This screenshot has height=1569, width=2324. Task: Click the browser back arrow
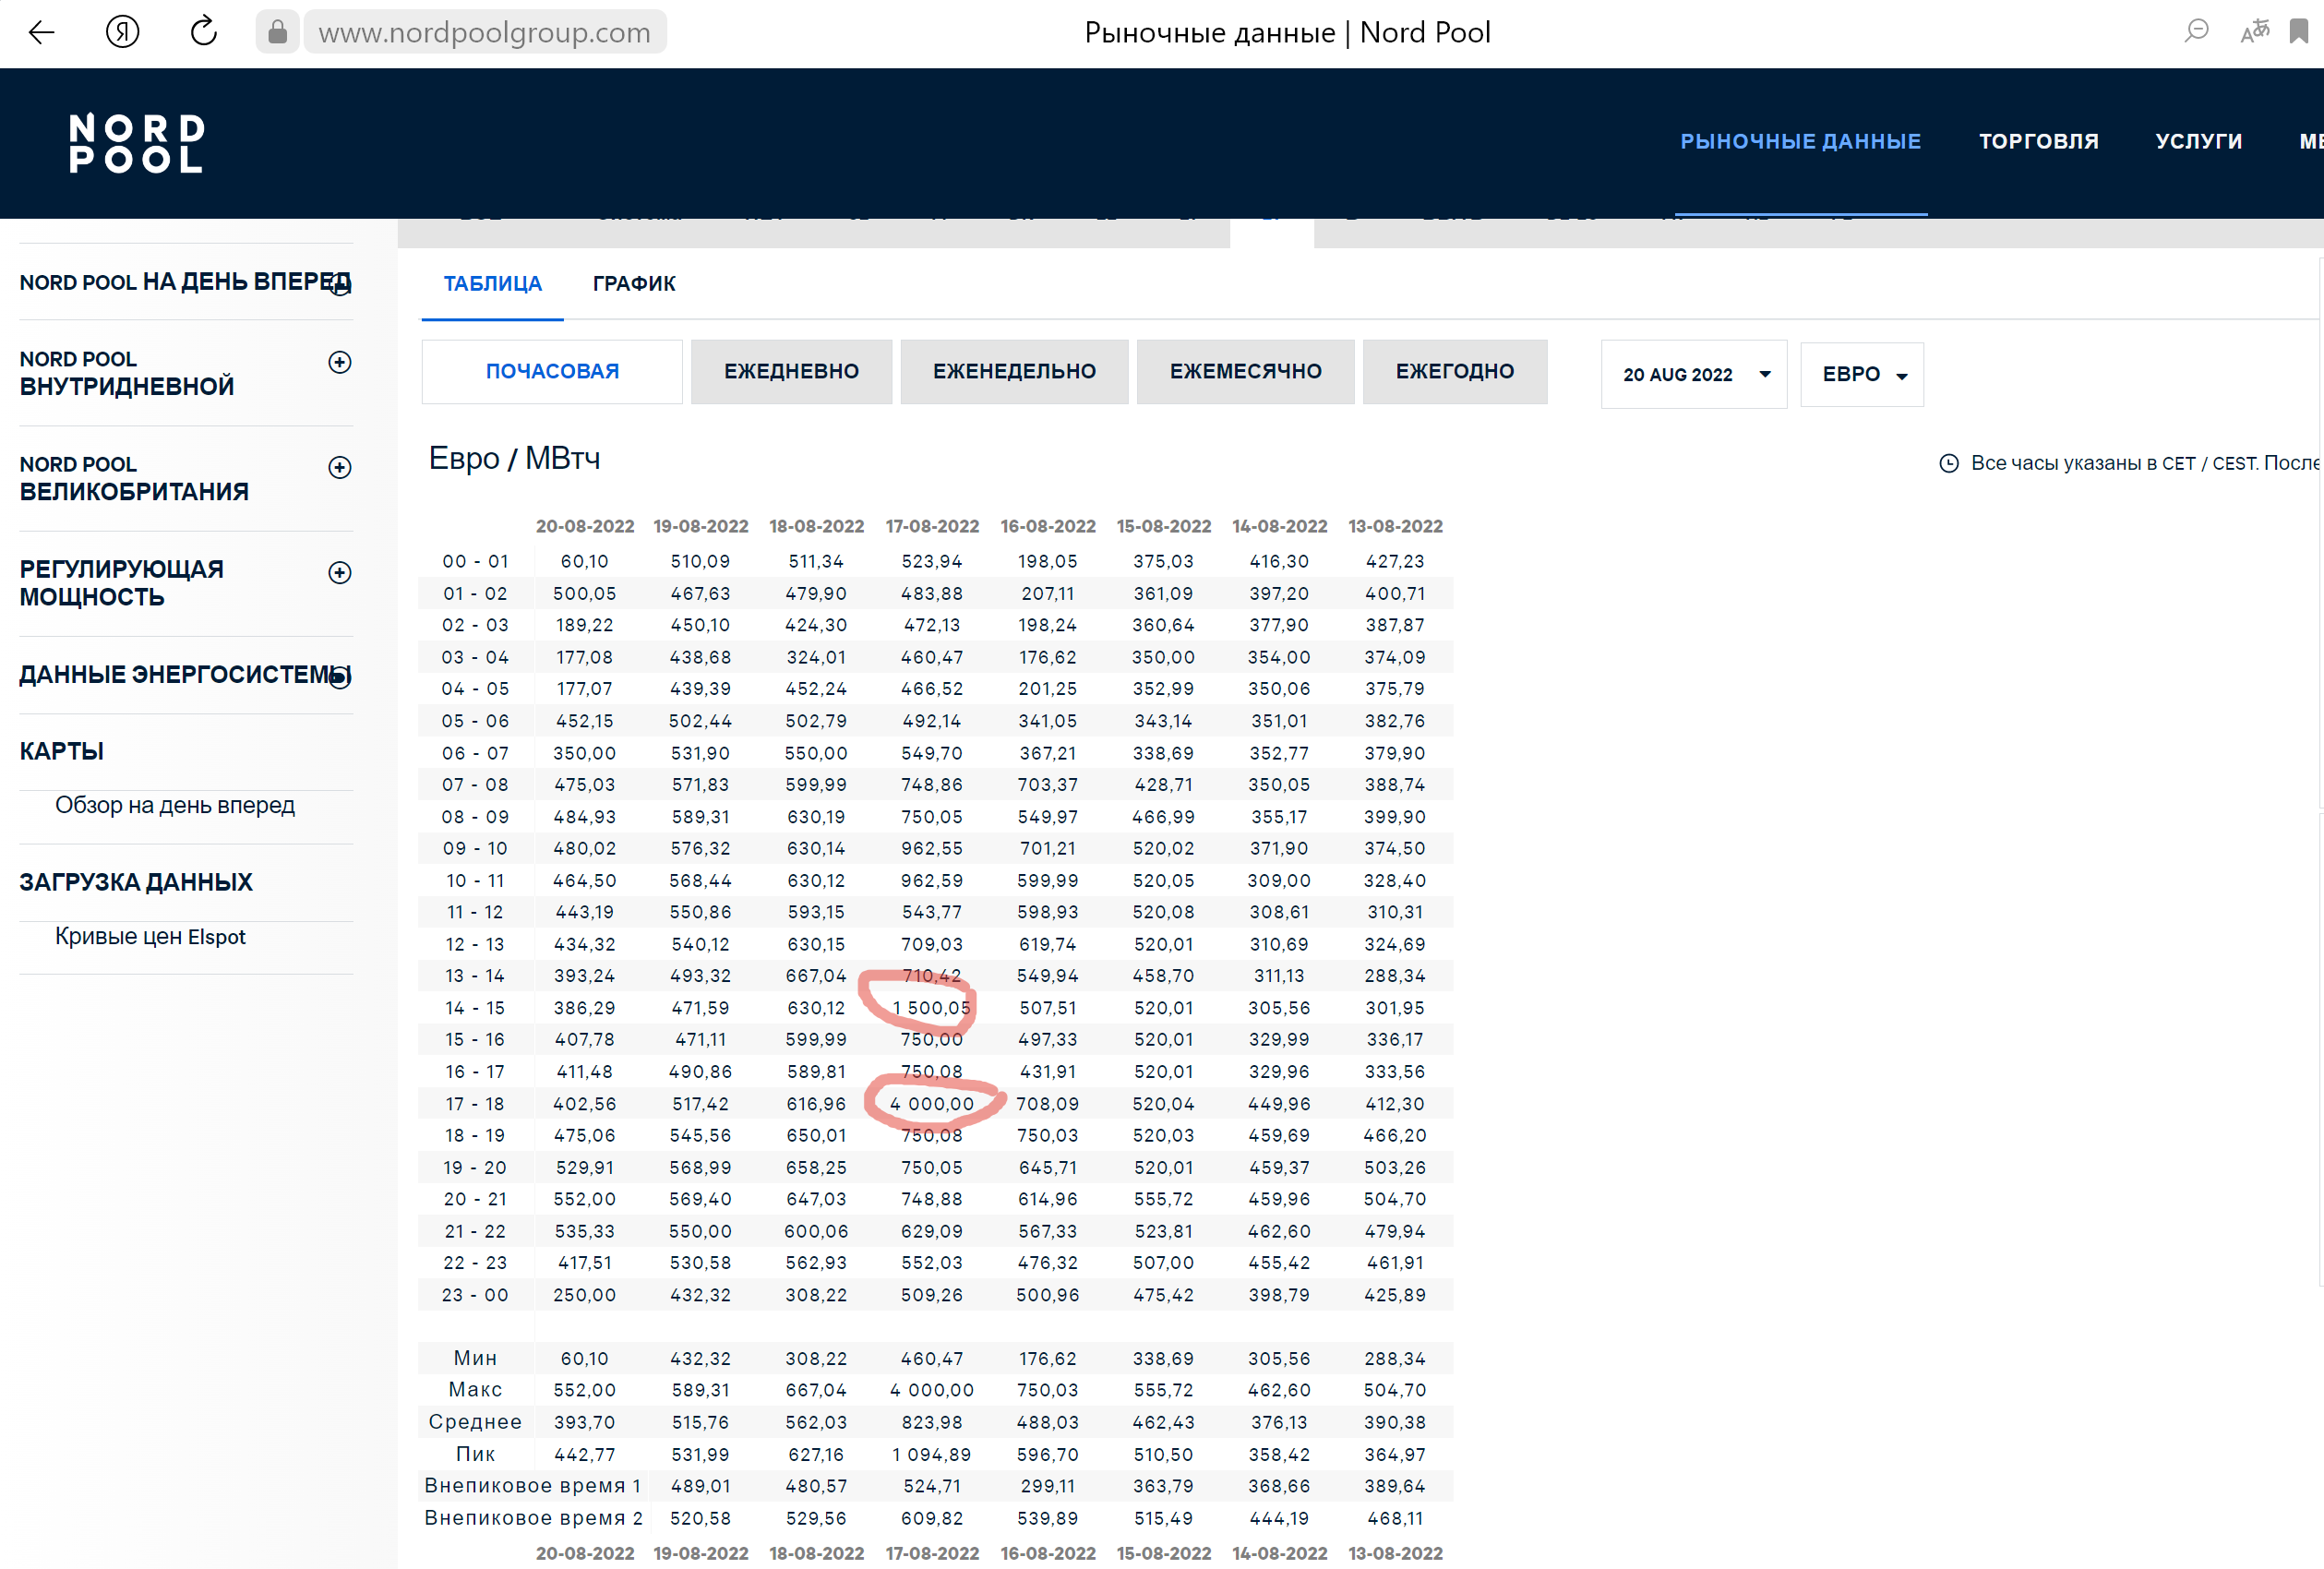(x=41, y=33)
